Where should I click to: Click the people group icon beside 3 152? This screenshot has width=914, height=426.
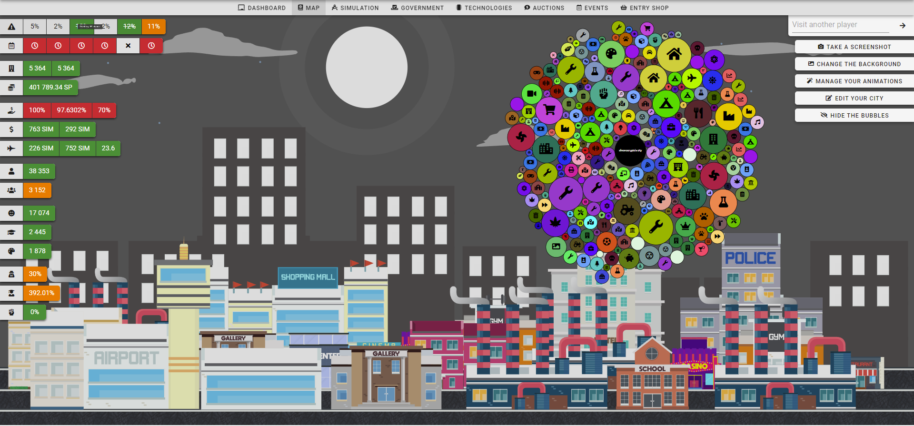click(11, 190)
